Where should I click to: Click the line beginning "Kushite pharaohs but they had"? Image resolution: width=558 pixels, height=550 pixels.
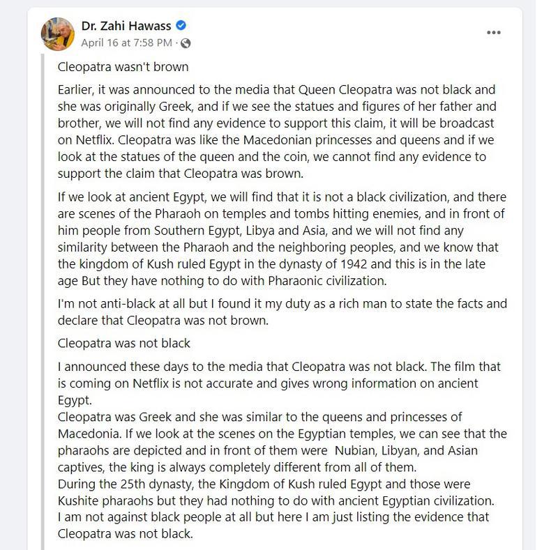[276, 501]
